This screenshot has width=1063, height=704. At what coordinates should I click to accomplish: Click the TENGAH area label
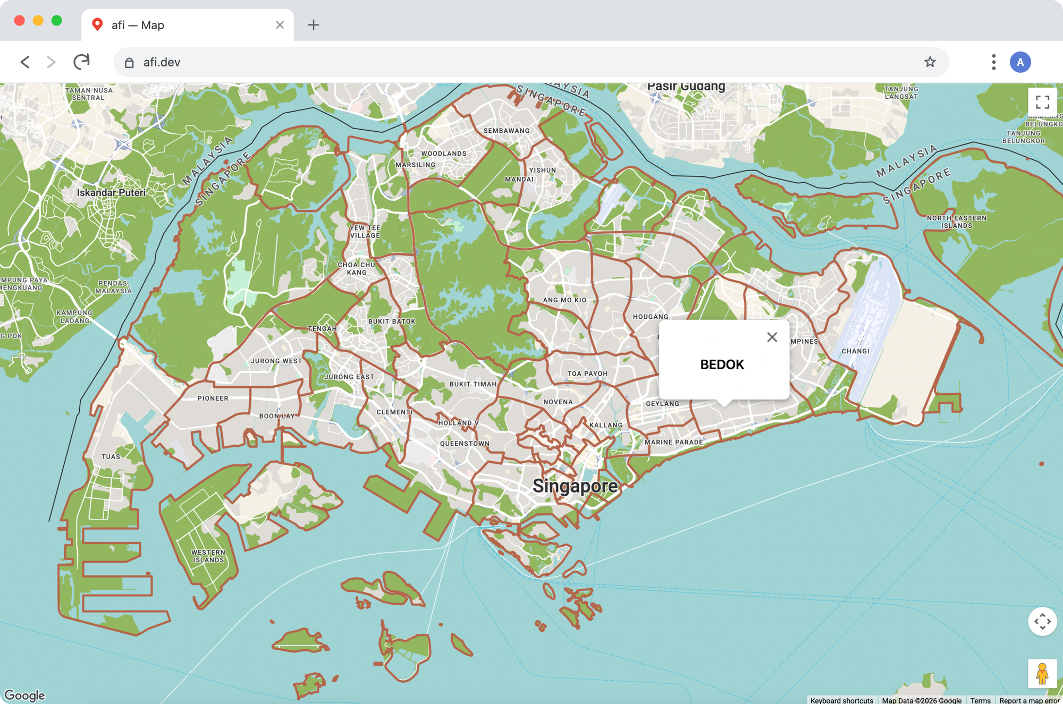[322, 329]
